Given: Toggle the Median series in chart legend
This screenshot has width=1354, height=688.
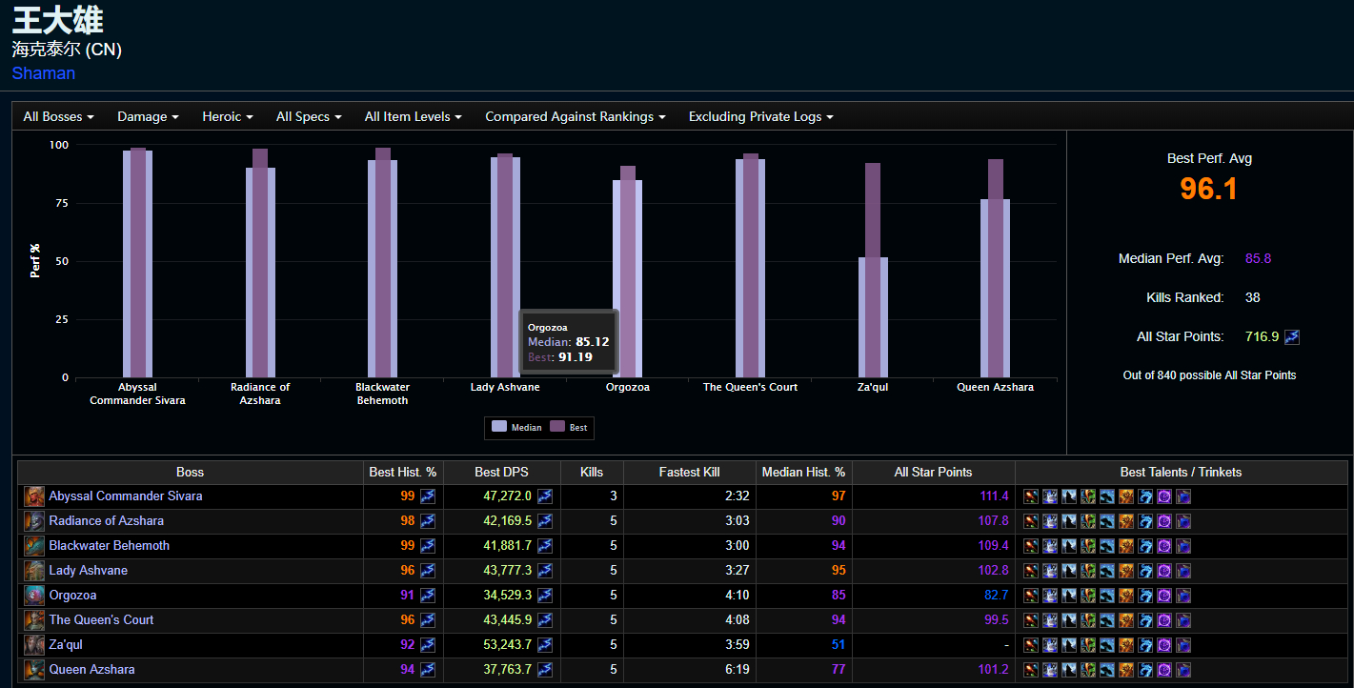Looking at the screenshot, I should [x=516, y=428].
